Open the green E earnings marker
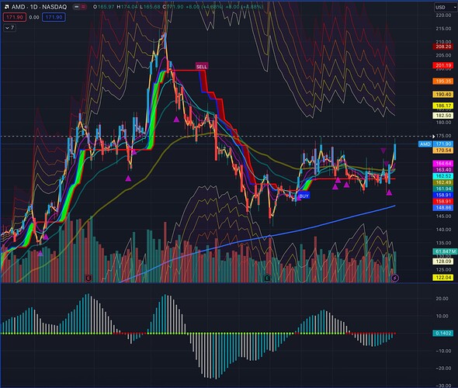458x388 pixels. tap(267, 279)
